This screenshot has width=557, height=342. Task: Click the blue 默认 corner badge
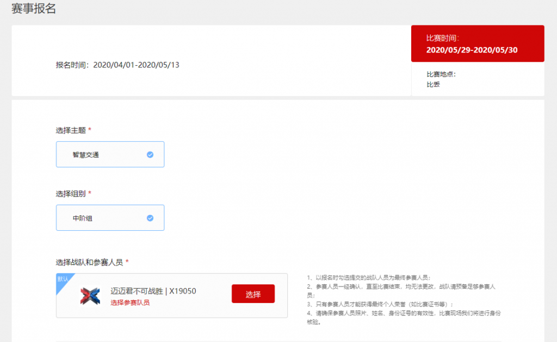click(x=63, y=280)
